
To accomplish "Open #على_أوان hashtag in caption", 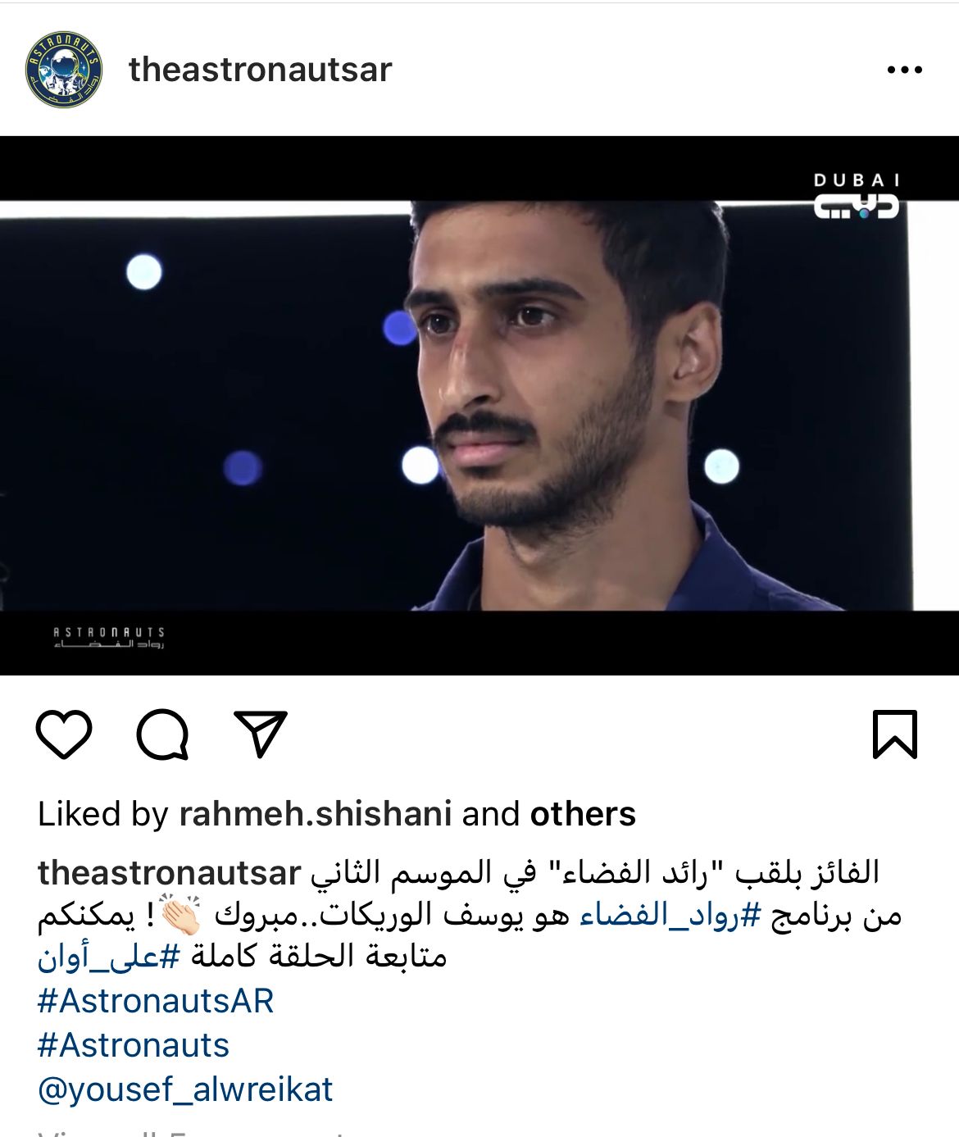I will pos(108,957).
